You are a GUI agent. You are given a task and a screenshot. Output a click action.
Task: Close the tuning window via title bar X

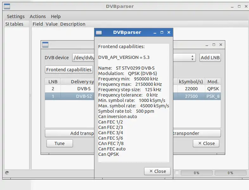(221, 45)
